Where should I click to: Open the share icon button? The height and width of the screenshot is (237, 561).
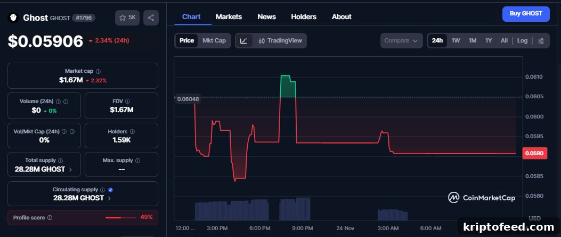[151, 18]
